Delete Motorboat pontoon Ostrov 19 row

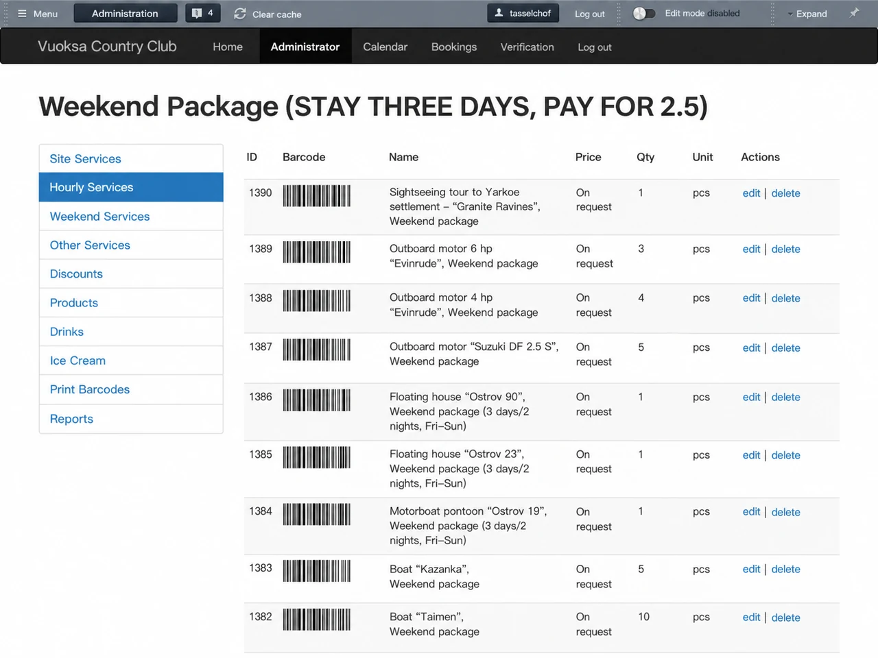(x=785, y=512)
